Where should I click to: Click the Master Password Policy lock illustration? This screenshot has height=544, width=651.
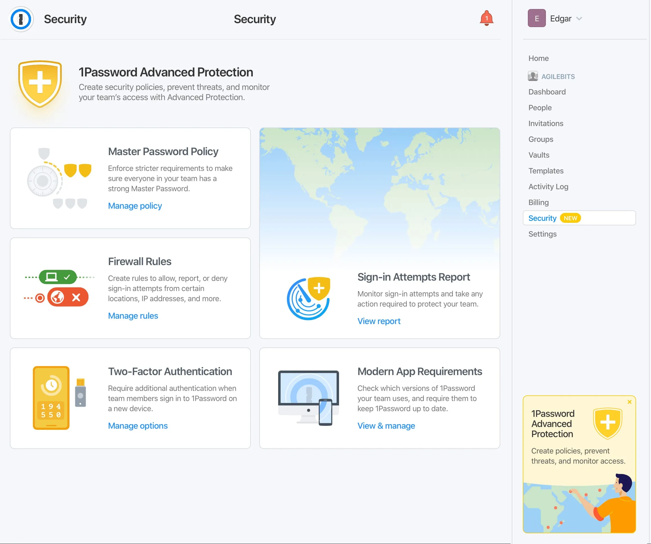tap(59, 178)
